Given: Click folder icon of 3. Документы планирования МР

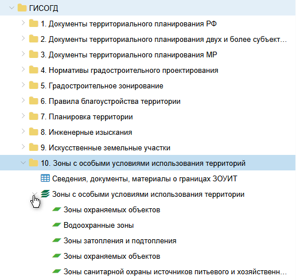Looking at the screenshot, I should click(34, 55).
